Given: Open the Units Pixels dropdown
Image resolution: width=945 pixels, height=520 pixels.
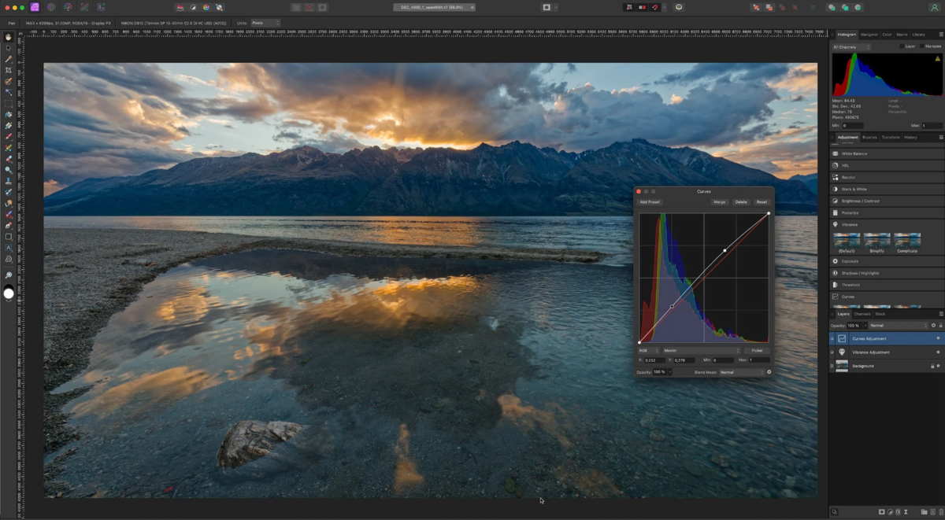Looking at the screenshot, I should click(x=265, y=23).
